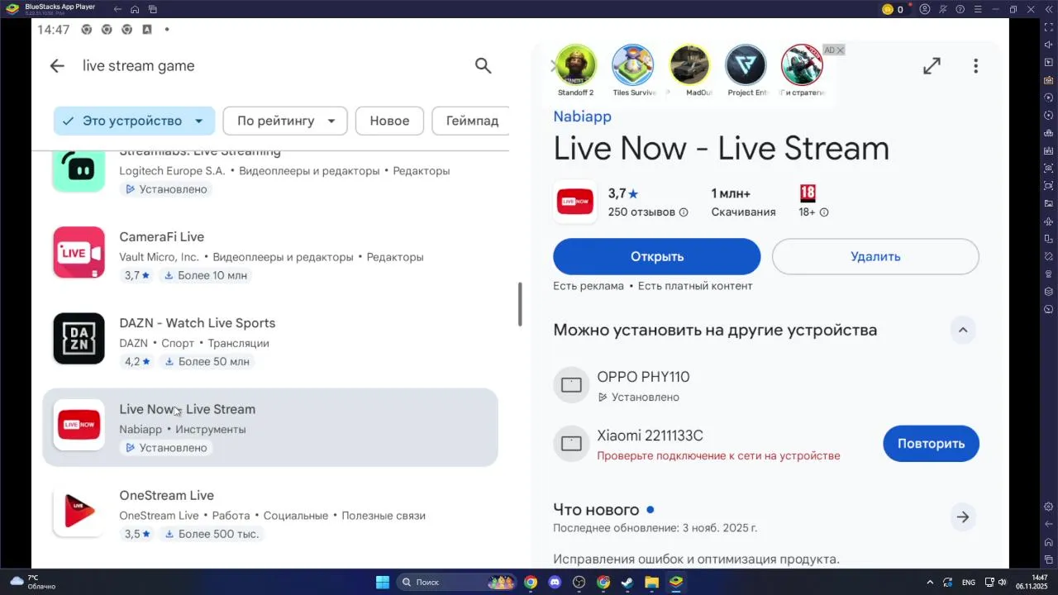Tap the magnifier search icon

(x=484, y=66)
